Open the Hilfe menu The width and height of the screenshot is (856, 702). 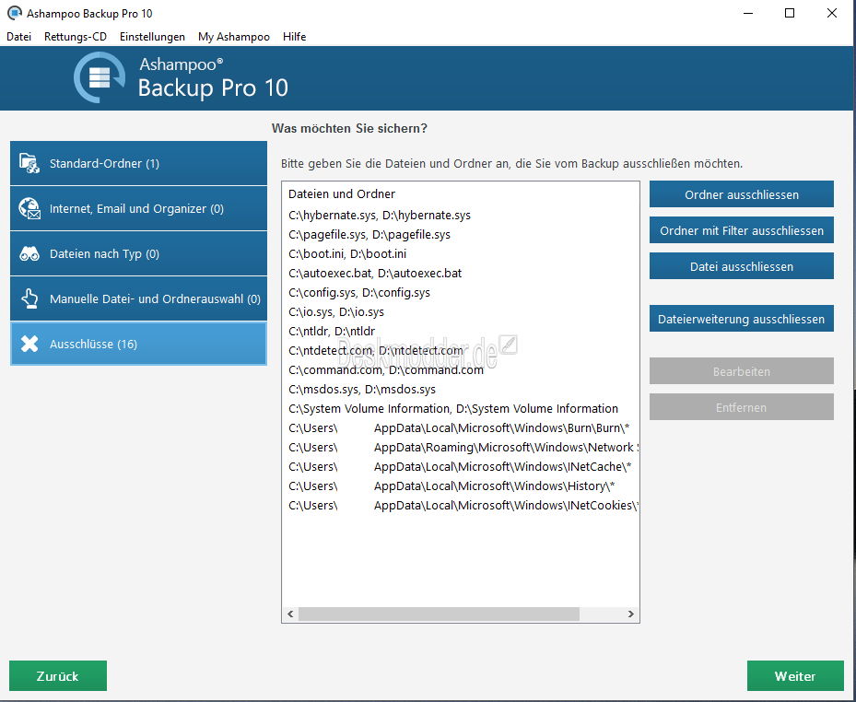click(x=294, y=37)
